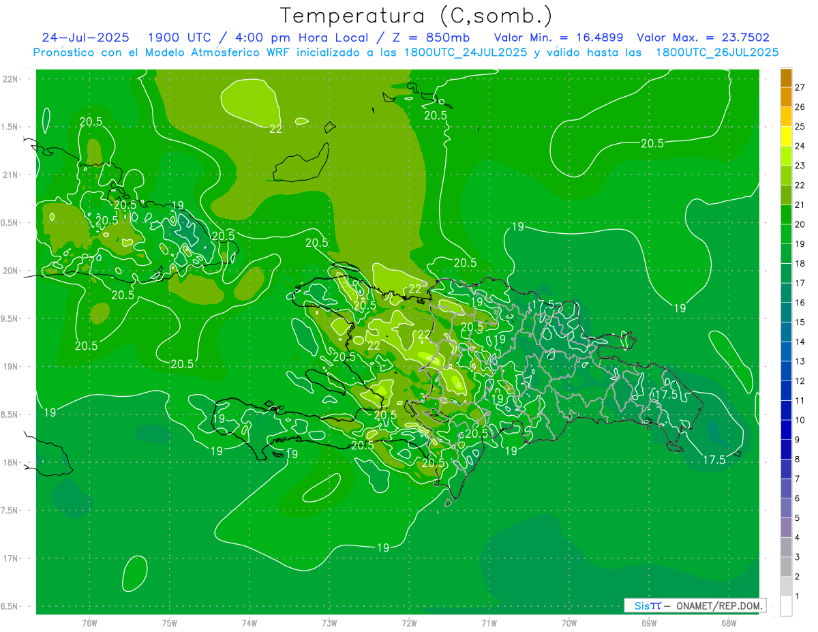The height and width of the screenshot is (632, 818).
Task: Click the Z = 850mb level label
Action: (429, 37)
